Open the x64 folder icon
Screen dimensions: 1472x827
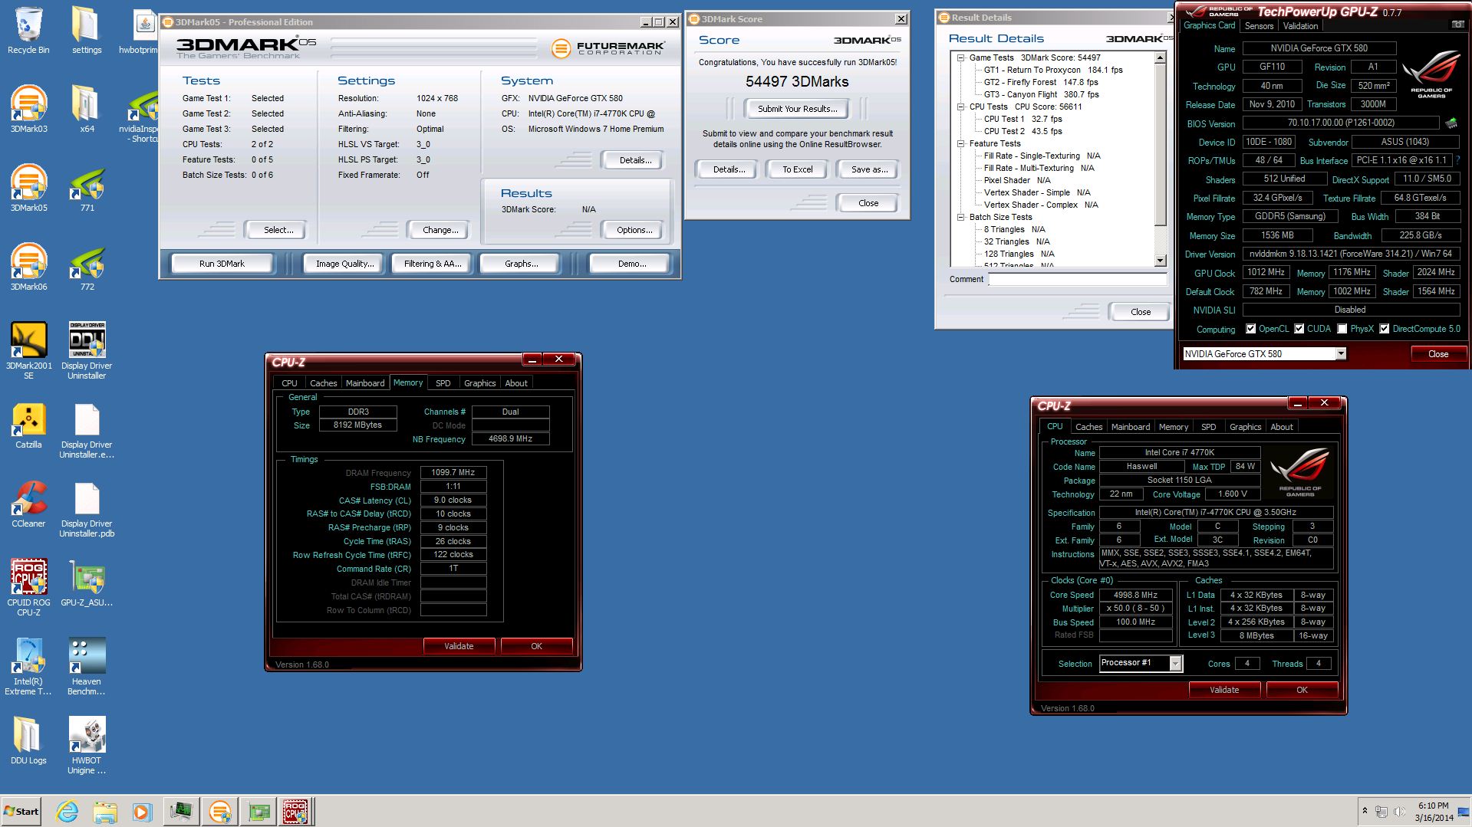(87, 109)
